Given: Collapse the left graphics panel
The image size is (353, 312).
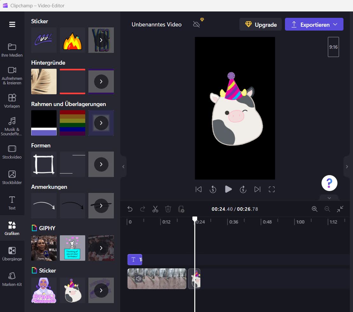Looking at the screenshot, I should (123, 167).
